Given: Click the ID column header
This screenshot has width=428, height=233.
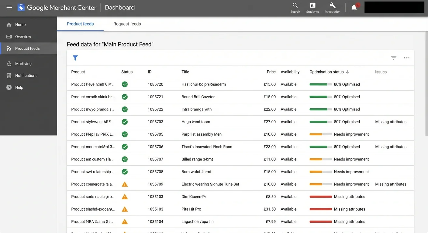Looking at the screenshot, I should point(150,72).
